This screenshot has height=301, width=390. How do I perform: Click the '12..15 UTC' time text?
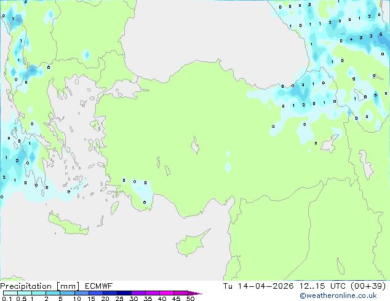pos(322,286)
